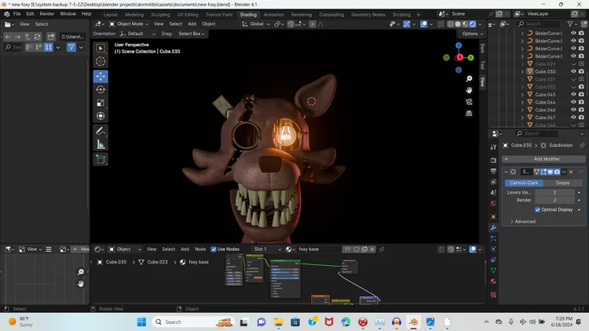Select the Transform tool
This screenshot has height=331, width=589.
pos(101,115)
